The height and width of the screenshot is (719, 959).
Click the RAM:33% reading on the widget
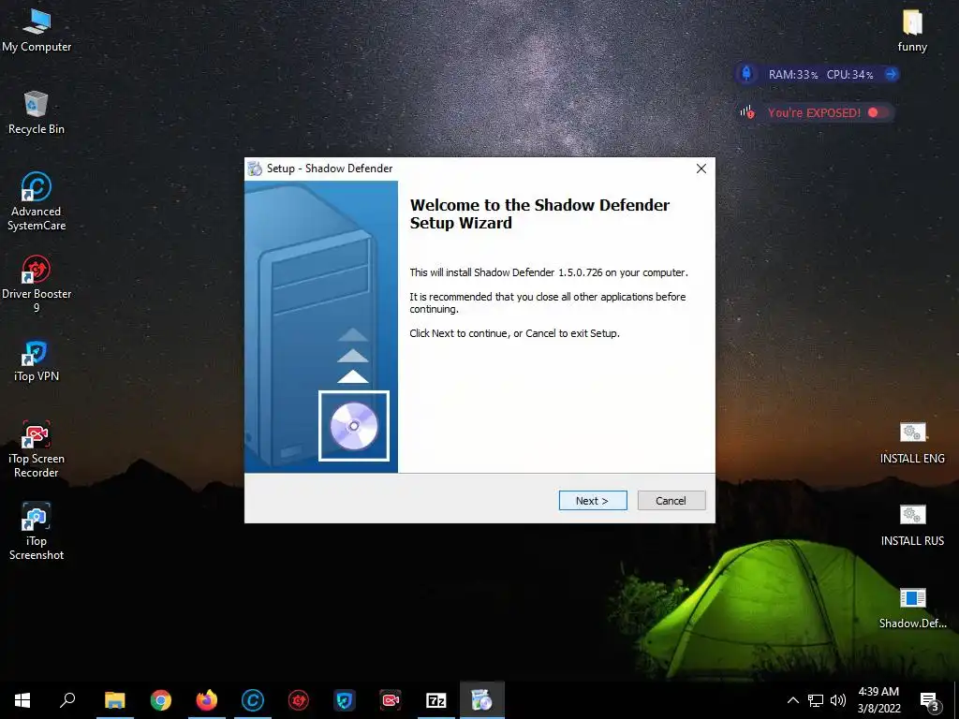point(792,75)
